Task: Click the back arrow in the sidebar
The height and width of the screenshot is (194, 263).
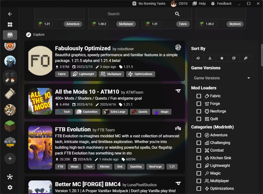Action: pos(10,14)
